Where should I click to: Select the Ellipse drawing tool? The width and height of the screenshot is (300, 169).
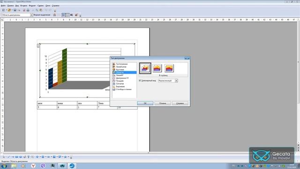pyautogui.click(x=21, y=157)
